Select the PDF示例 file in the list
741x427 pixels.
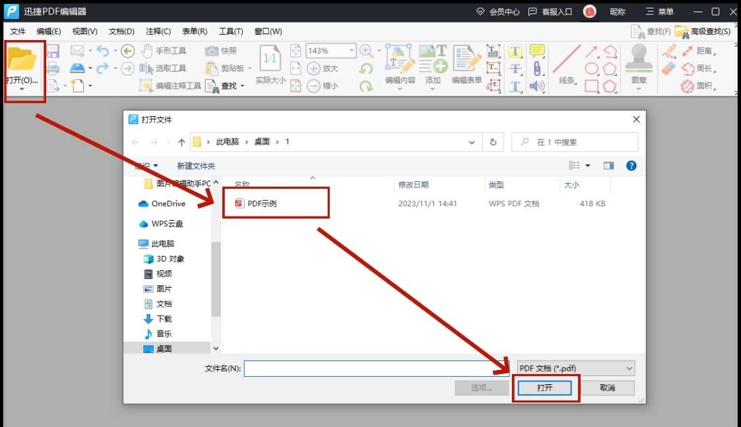point(261,202)
